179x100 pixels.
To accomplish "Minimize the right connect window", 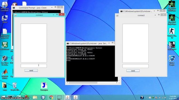I will coord(155,15).
